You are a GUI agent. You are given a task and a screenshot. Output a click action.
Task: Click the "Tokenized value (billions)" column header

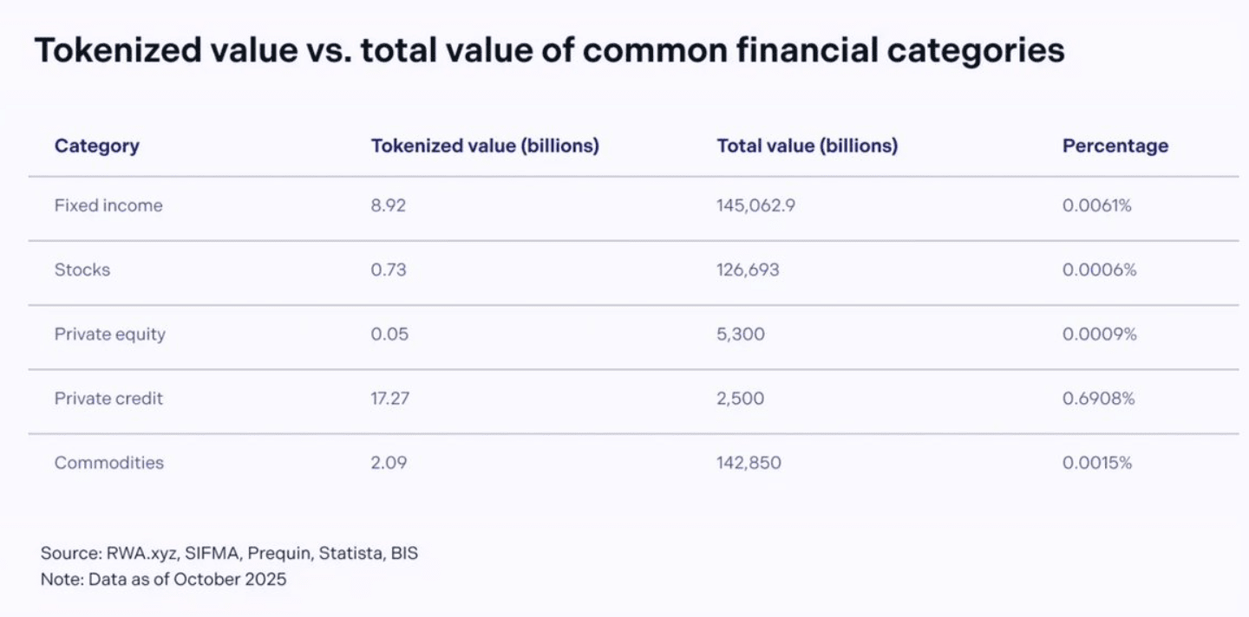click(485, 146)
